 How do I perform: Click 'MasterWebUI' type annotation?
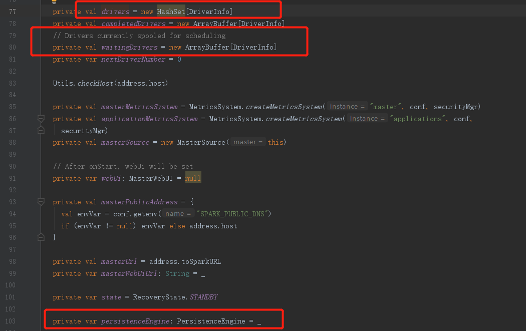tap(151, 178)
